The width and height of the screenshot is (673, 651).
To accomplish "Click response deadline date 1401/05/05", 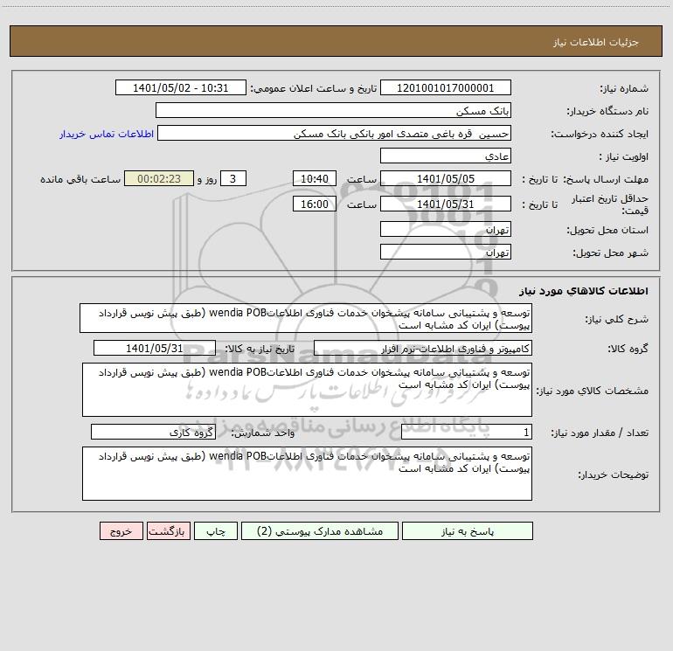I will [x=446, y=178].
